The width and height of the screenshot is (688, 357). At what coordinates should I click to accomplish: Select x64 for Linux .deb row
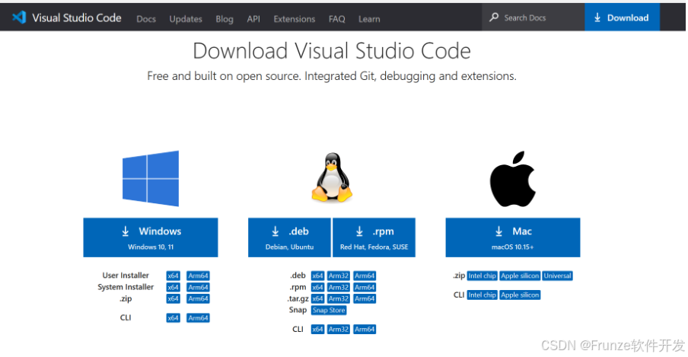[317, 276]
